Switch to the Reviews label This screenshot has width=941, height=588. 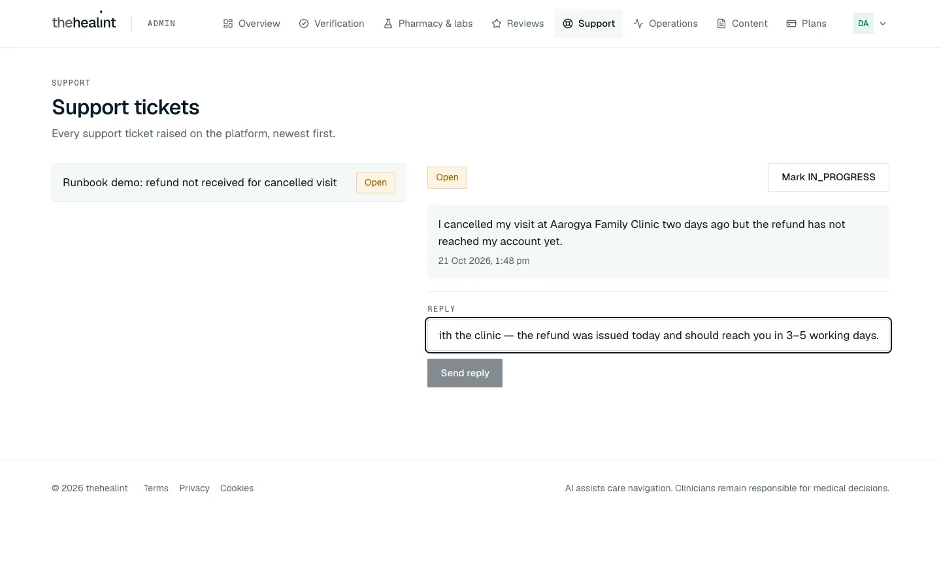coord(525,24)
